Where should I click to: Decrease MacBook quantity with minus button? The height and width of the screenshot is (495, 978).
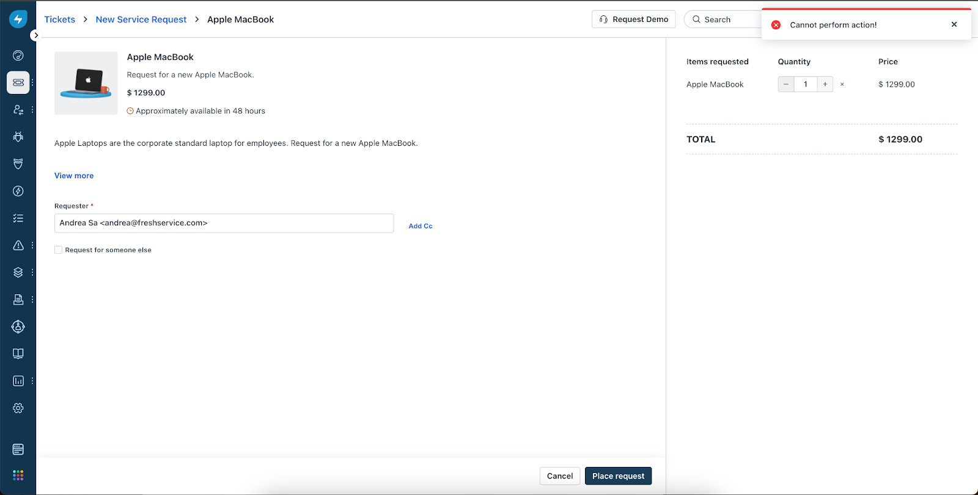(x=786, y=84)
